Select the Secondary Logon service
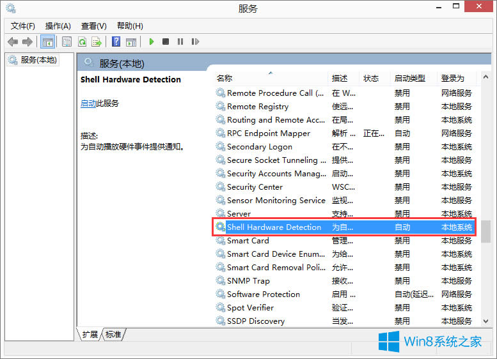Image resolution: width=497 pixels, height=359 pixels. [x=260, y=146]
